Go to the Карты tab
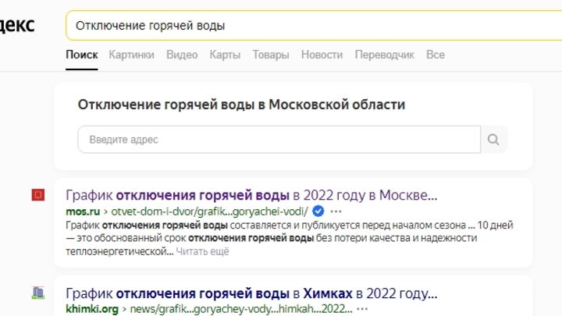 (x=225, y=55)
